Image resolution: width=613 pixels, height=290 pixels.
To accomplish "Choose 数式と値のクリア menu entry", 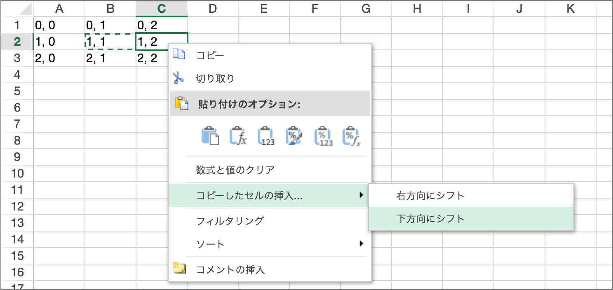I will (270, 170).
